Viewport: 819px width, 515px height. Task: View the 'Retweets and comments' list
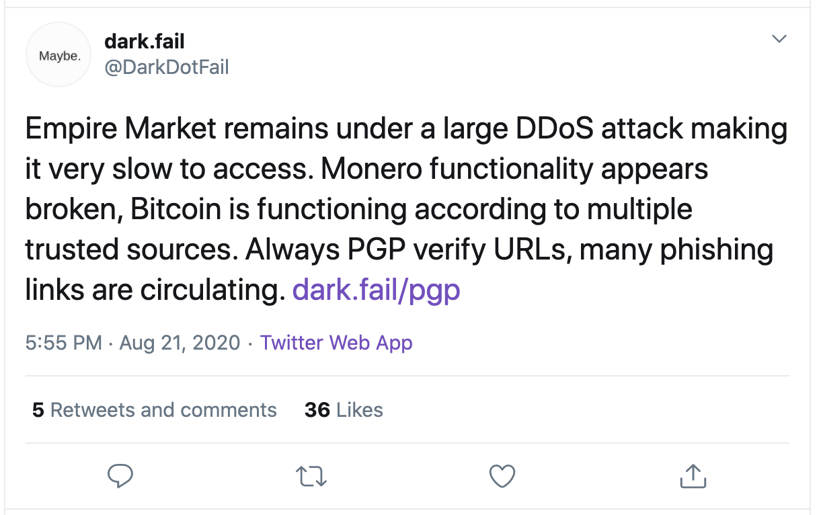[163, 410]
